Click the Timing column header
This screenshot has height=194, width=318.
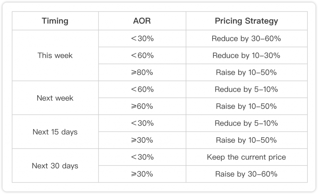(x=55, y=21)
